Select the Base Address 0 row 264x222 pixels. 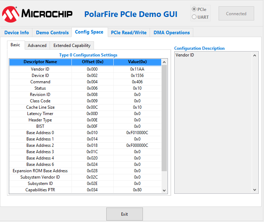tap(40, 133)
